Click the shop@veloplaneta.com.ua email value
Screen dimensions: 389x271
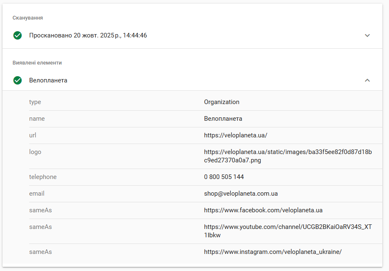tap(241, 194)
